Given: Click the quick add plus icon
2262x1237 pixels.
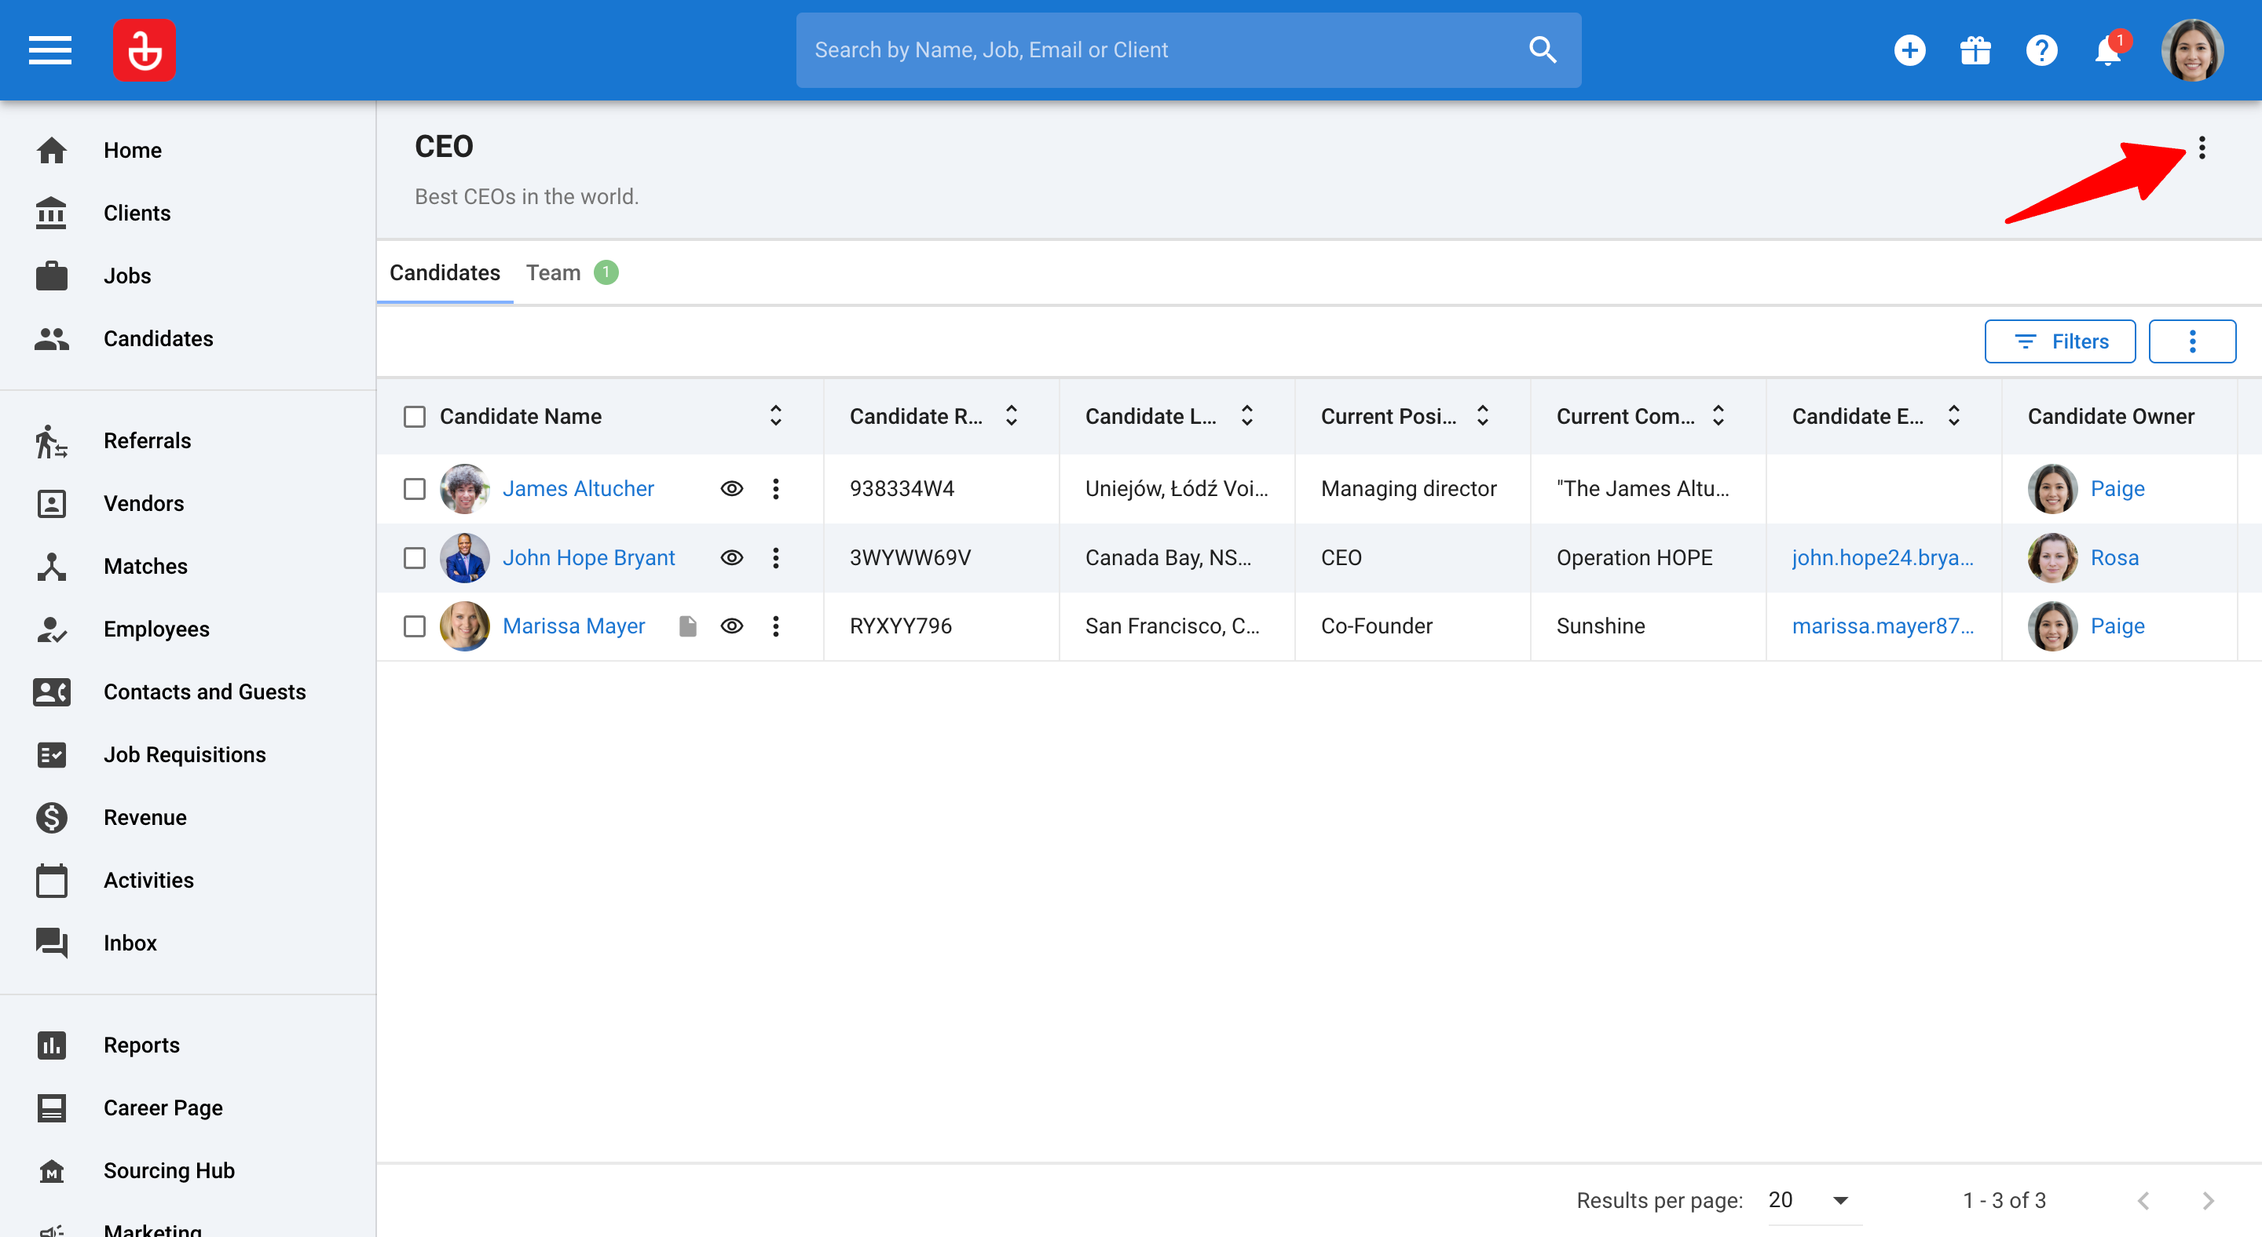Looking at the screenshot, I should [x=1910, y=50].
